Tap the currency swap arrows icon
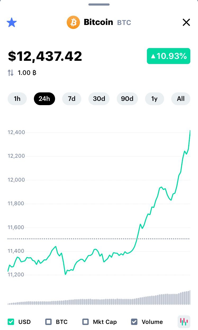The width and height of the screenshot is (198, 330). 11,73
